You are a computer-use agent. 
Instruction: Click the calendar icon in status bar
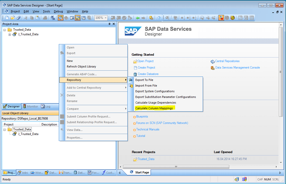(244, 179)
